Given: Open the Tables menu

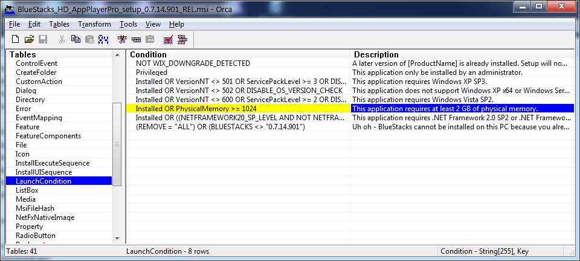Looking at the screenshot, I should click(x=59, y=24).
